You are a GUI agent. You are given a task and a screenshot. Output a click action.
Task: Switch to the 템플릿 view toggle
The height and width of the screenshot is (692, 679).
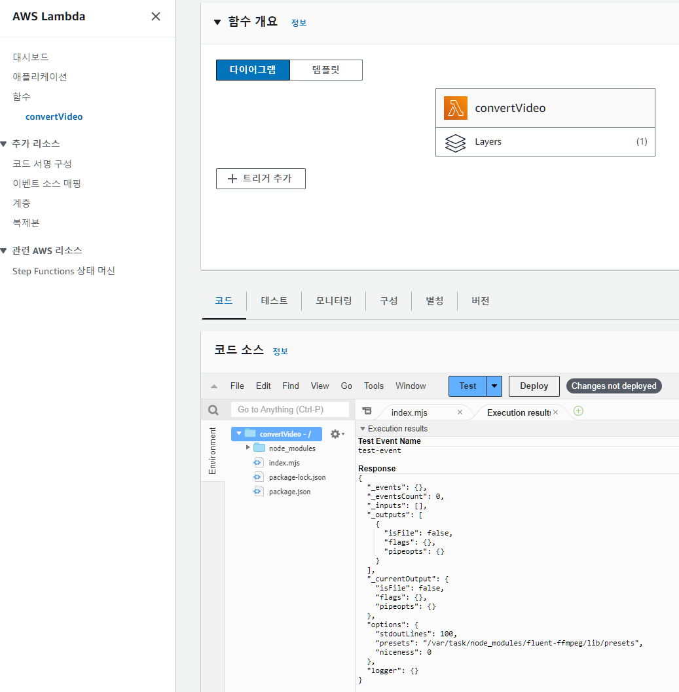[x=326, y=70]
